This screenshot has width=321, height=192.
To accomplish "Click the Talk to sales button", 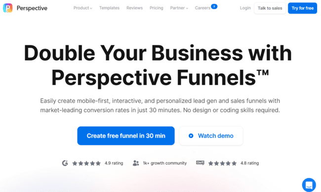I will 270,8.
